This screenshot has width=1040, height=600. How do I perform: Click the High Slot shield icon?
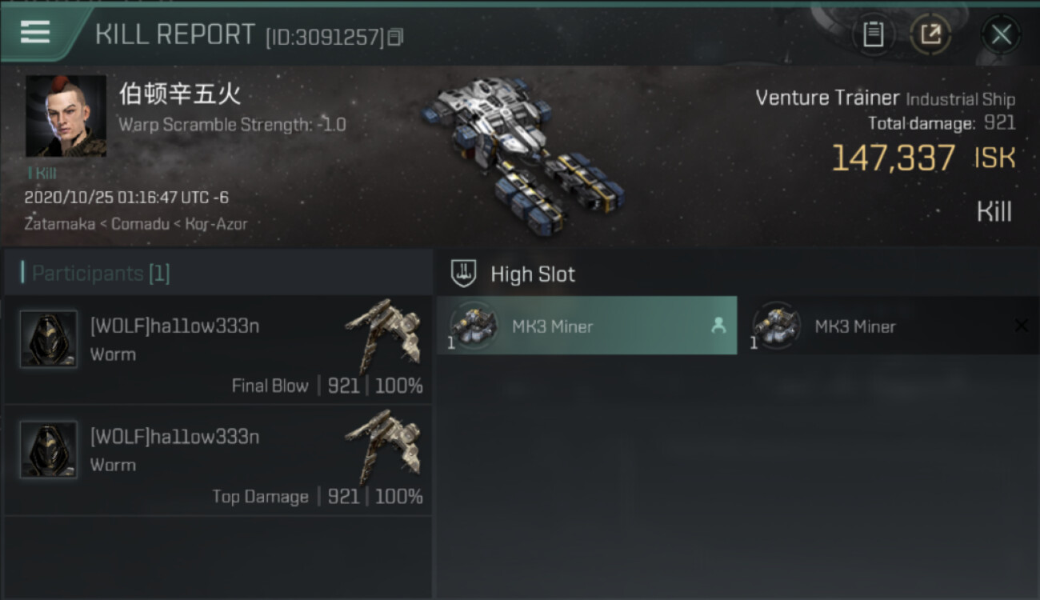464,274
